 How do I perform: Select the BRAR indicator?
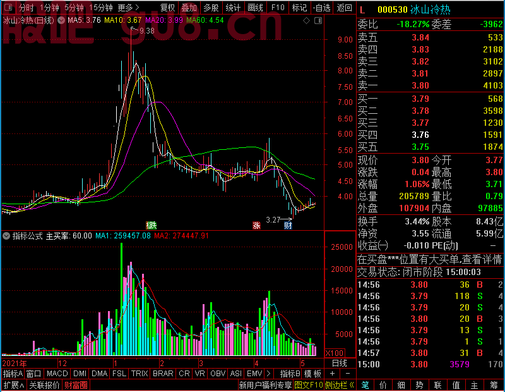[163, 374]
